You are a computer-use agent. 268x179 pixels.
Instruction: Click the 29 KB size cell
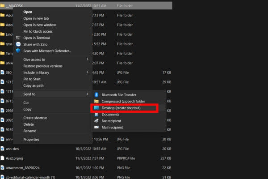click(167, 82)
